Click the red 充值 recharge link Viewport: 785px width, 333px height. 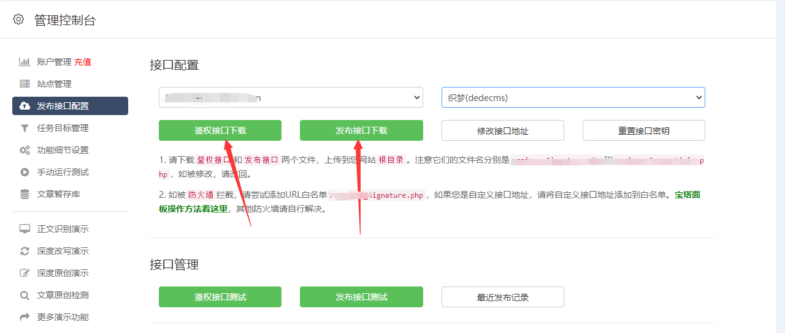[x=83, y=62]
